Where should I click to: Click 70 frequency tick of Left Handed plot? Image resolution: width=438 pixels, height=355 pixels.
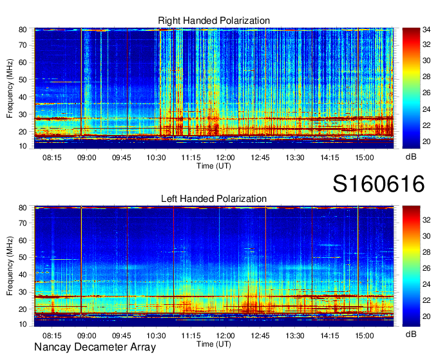point(23,223)
